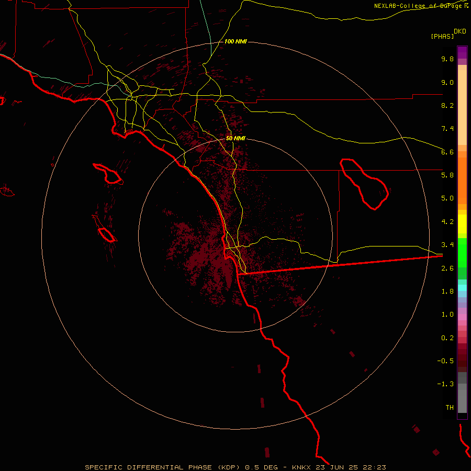Click the 9.8 value on the color scale
Screen dimensions: 471x471
click(447, 59)
